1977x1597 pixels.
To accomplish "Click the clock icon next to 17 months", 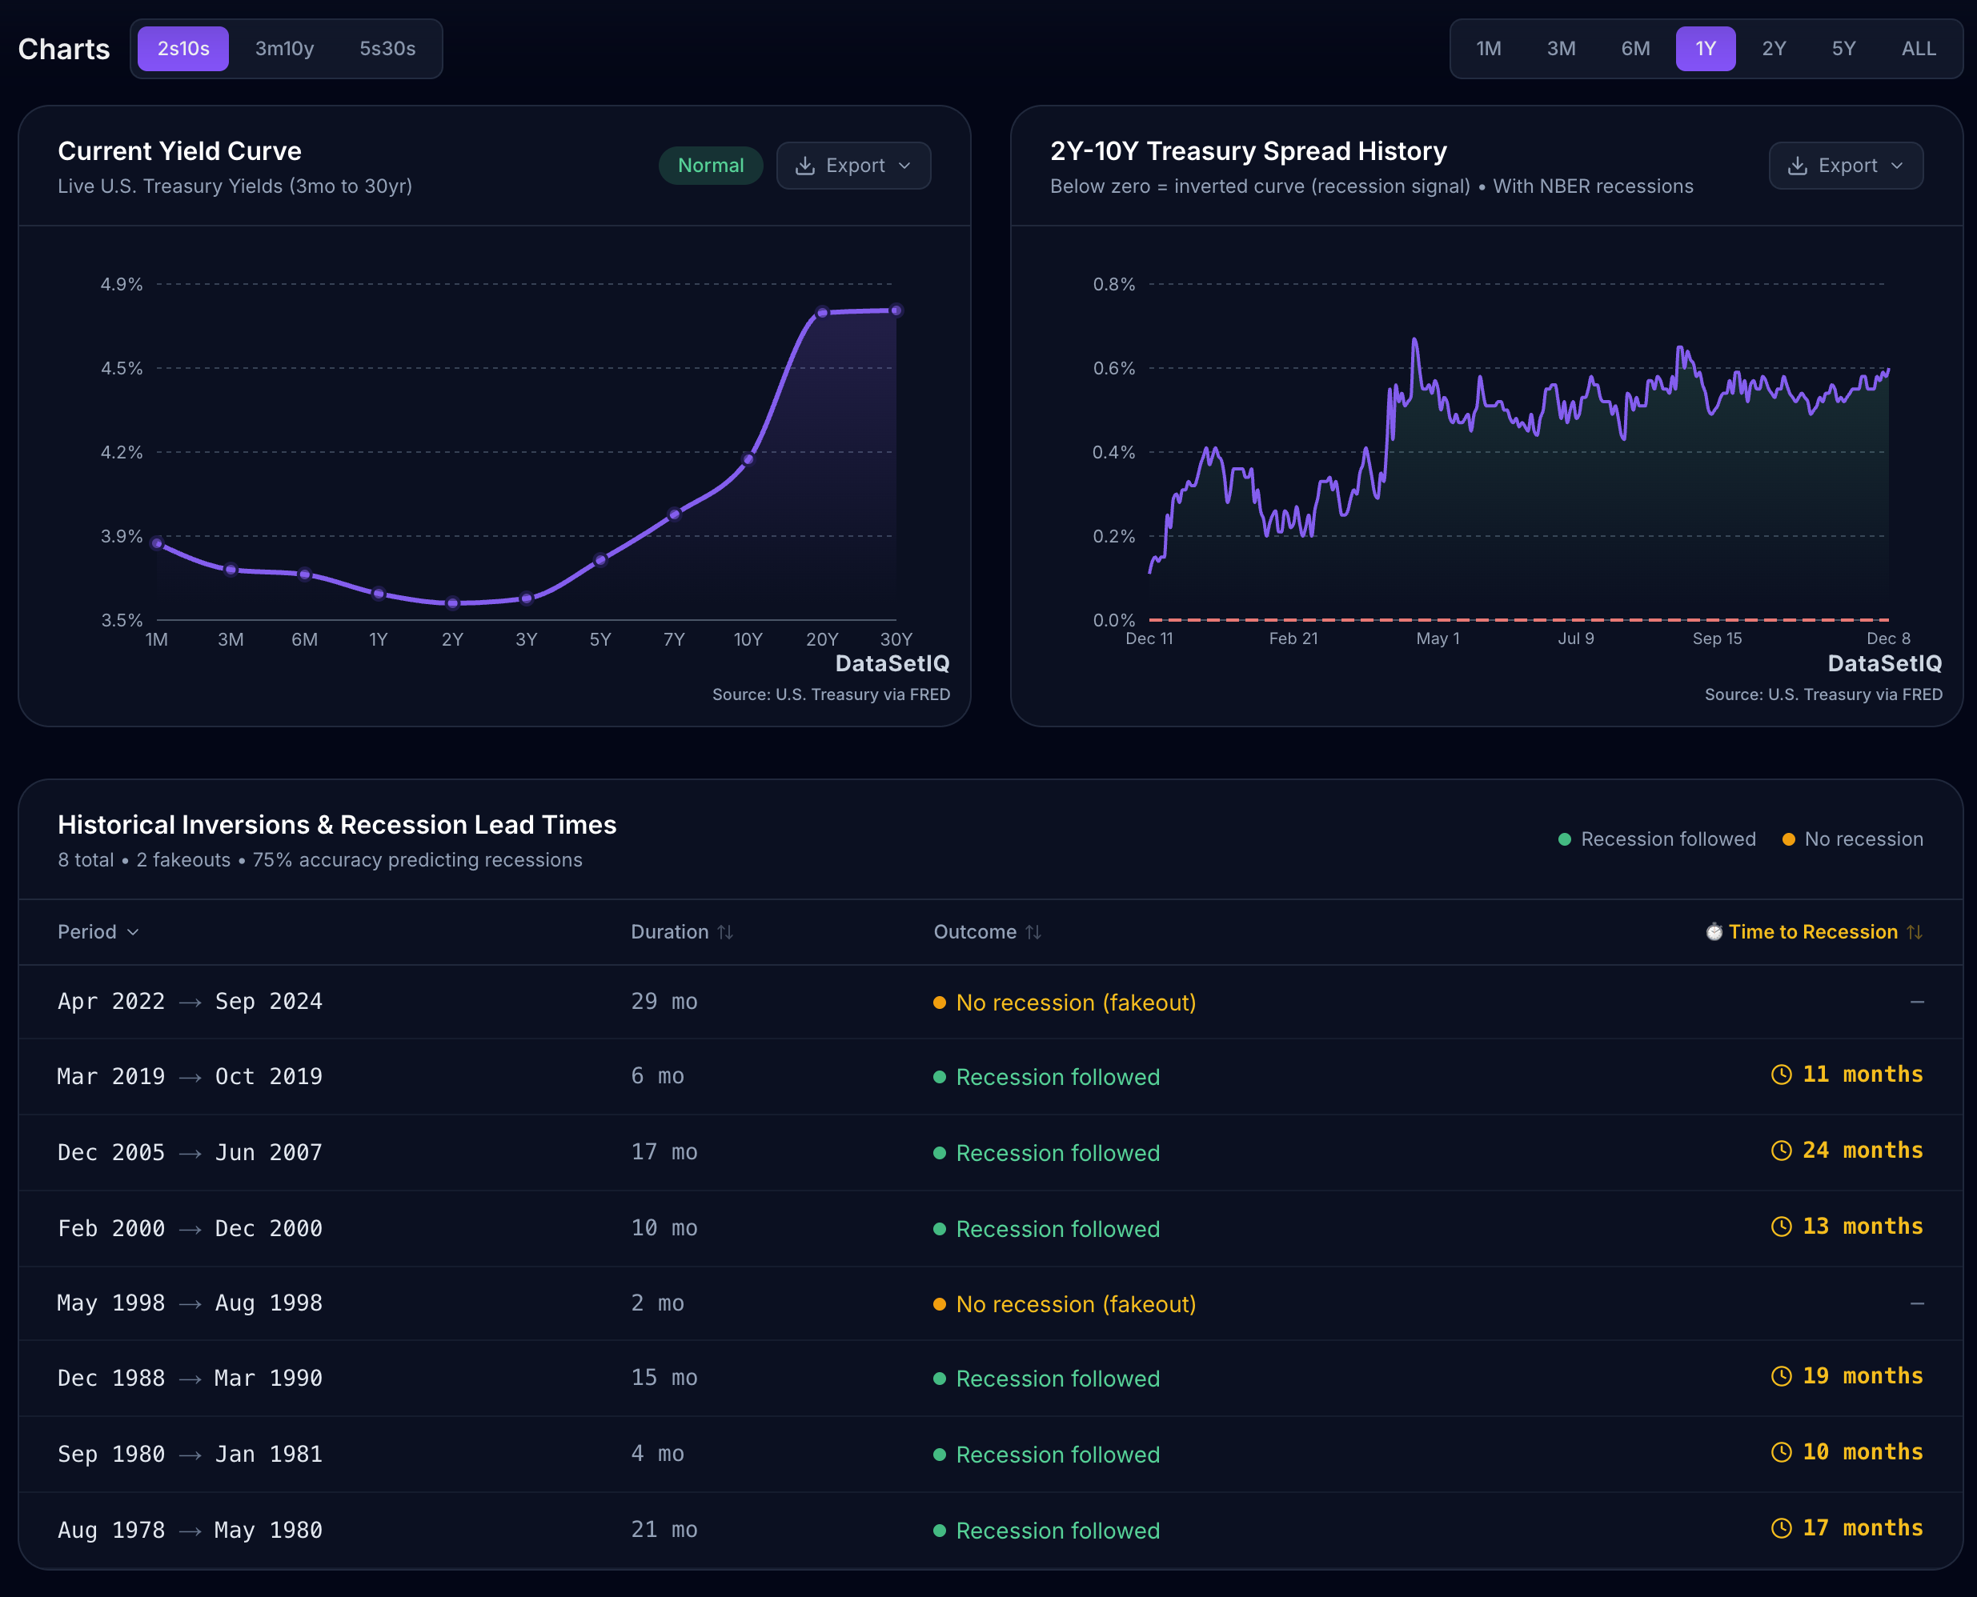I will point(1782,1528).
